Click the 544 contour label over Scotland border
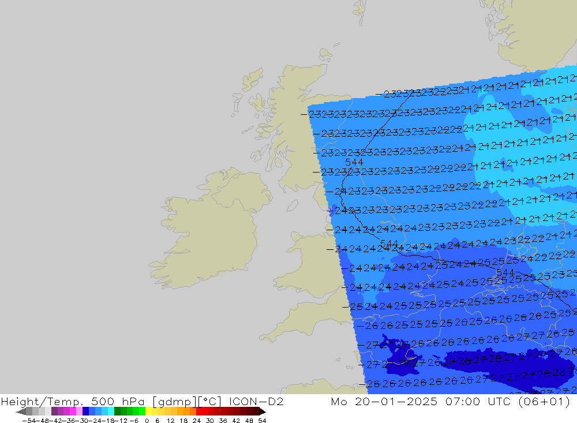The height and width of the screenshot is (423, 577). (x=354, y=162)
